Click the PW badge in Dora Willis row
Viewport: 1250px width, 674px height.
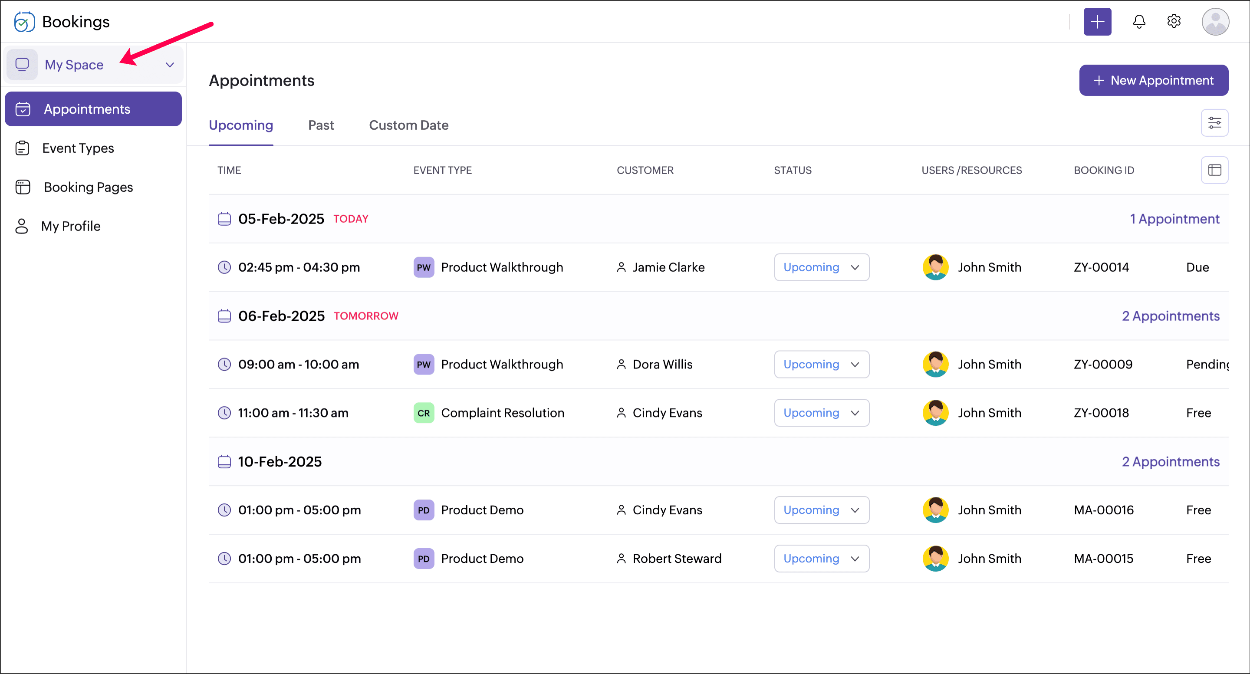click(424, 365)
